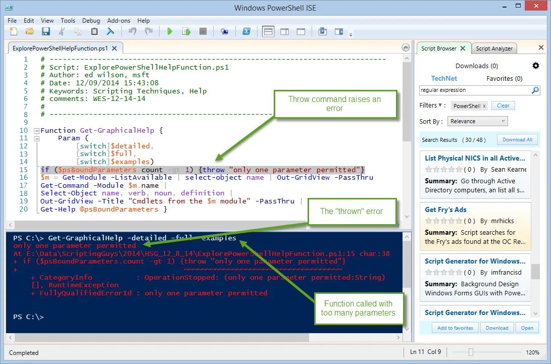Image resolution: width=551 pixels, height=364 pixels.
Task: Click Add to favorites button
Action: (x=455, y=328)
